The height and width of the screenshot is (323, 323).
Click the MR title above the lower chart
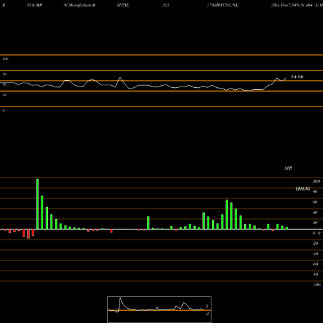click(288, 168)
